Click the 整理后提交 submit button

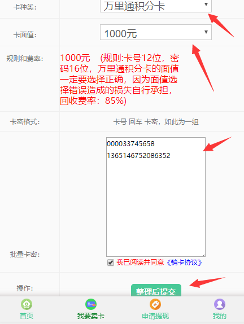[x=156, y=290]
